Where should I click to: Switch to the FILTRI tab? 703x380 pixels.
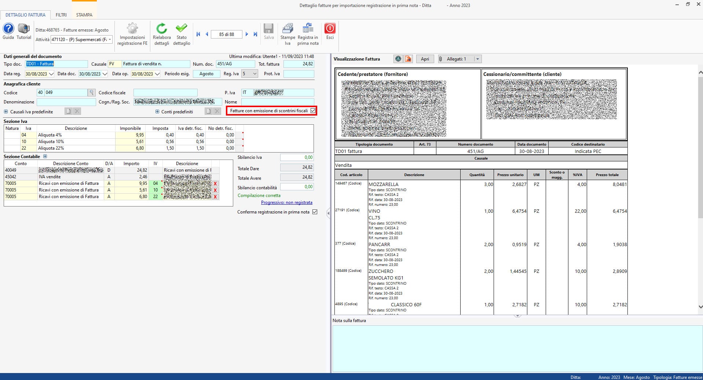[61, 15]
